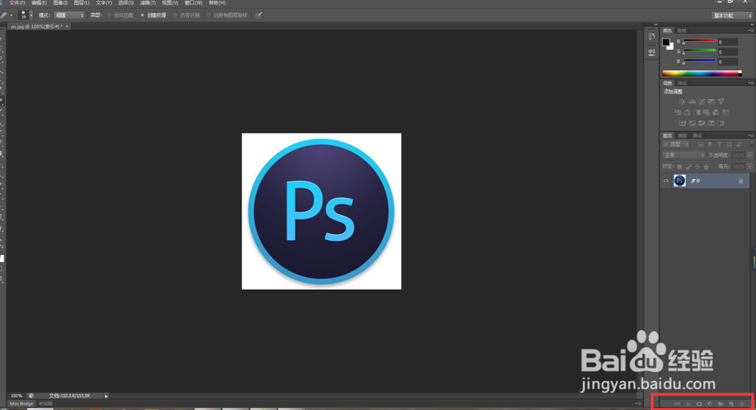Add a Hue/Saturation adjustment
This screenshot has width=756, height=410.
click(677, 113)
